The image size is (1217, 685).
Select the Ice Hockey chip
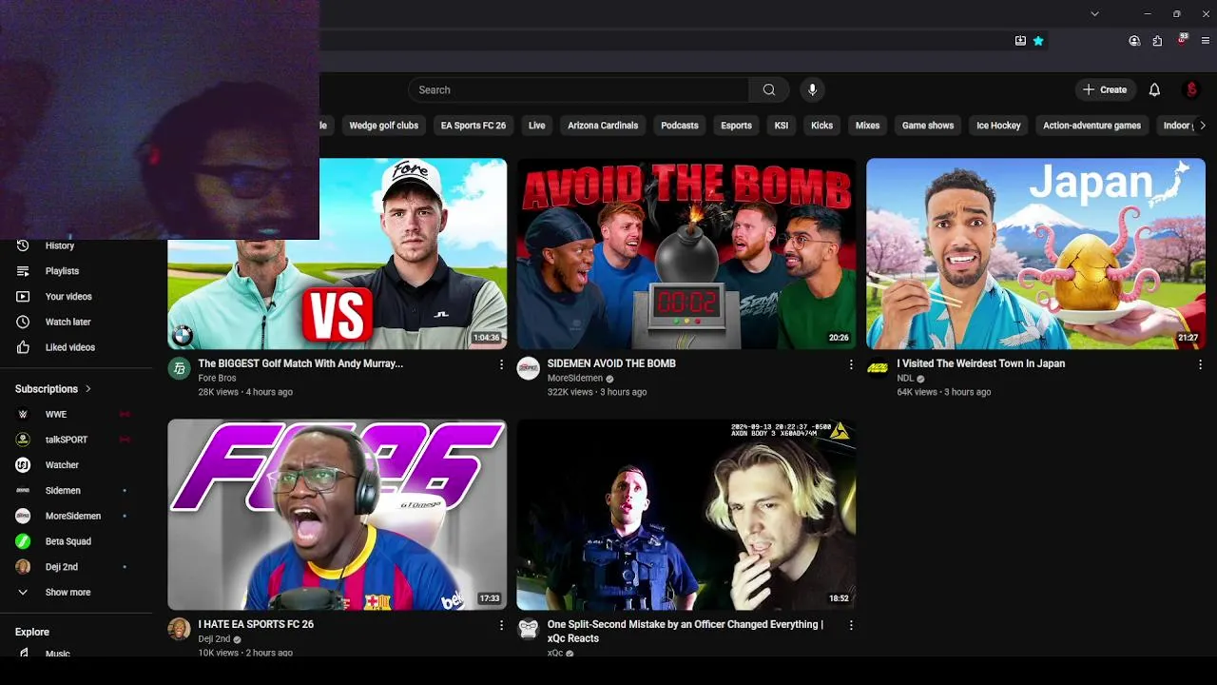[x=998, y=126]
